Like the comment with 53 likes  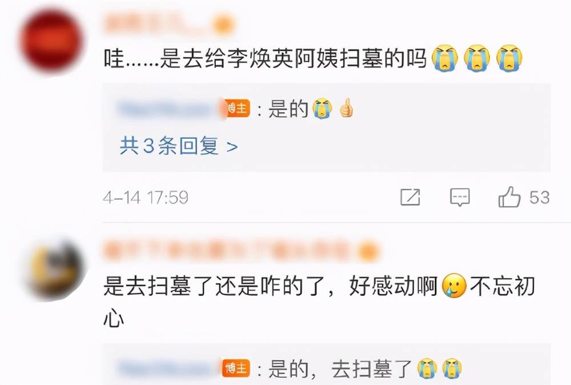[x=509, y=197]
